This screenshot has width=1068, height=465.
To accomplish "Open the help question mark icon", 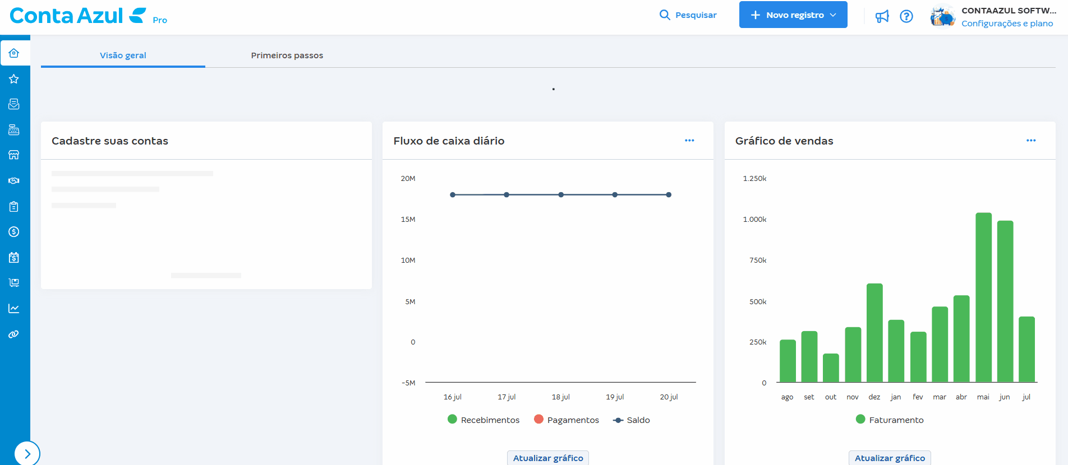I will 906,16.
